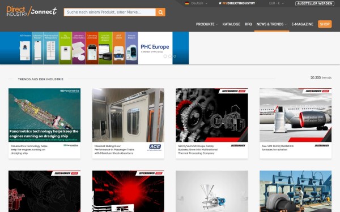Click Seco/Warwick logo beside Family Business article
340x212 pixels.
[x=238, y=146]
